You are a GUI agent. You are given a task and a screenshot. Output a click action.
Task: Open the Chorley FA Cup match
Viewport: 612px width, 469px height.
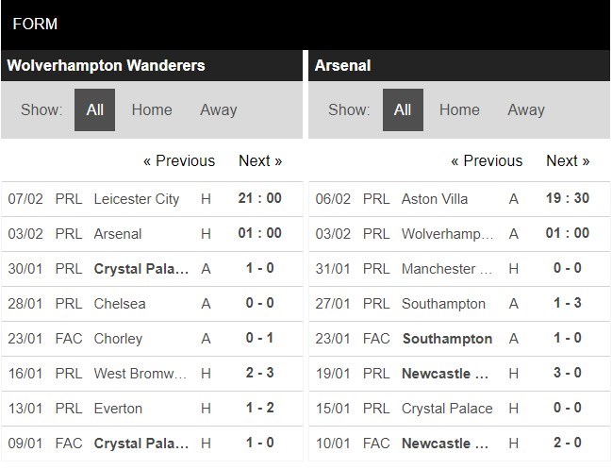pyautogui.click(x=119, y=338)
